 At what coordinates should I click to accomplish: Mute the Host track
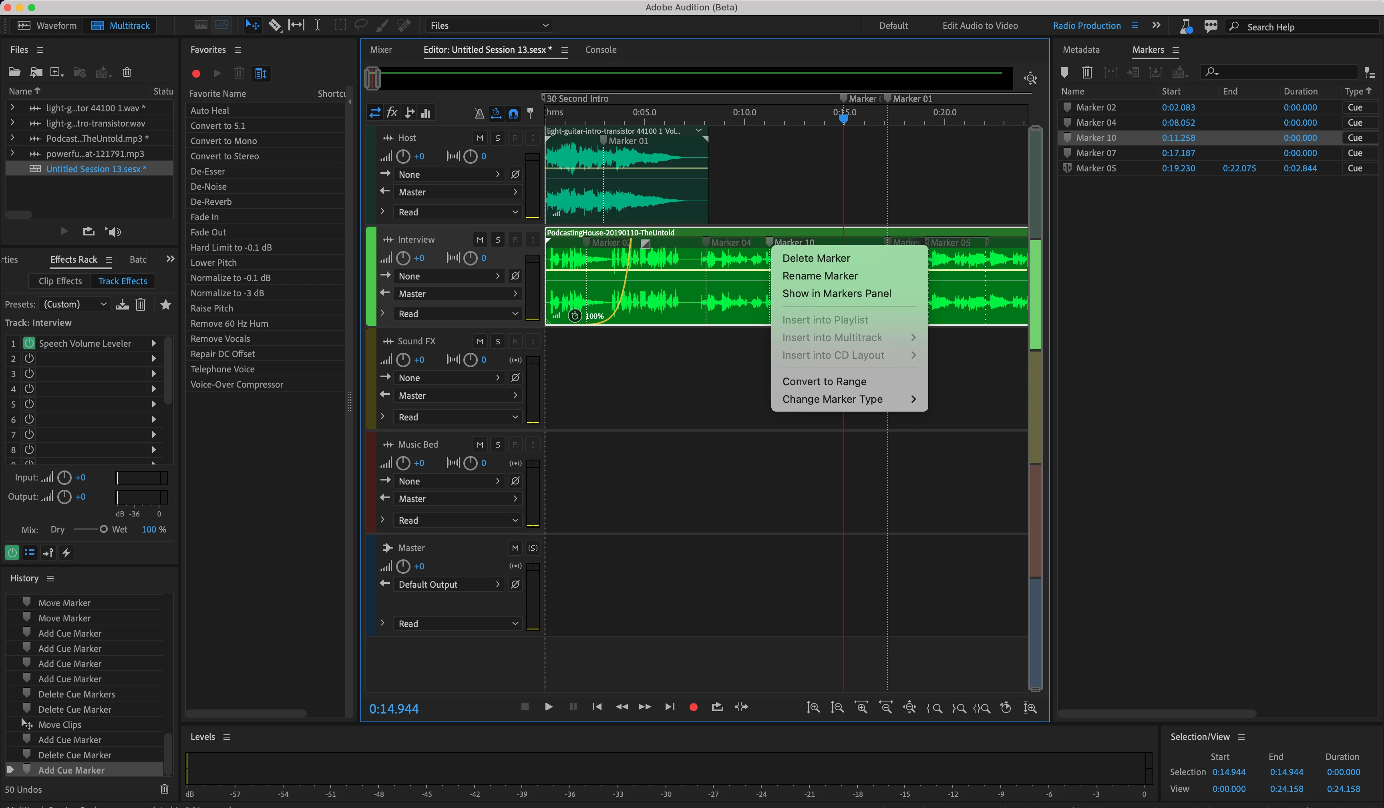tap(479, 138)
